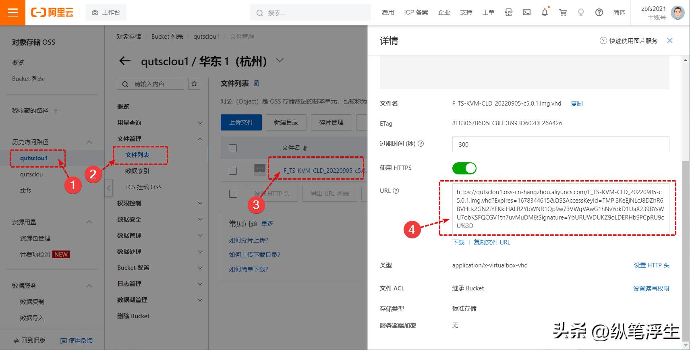This screenshot has height=350, width=690.
Task: Open the ICP 备案 top menu
Action: point(416,12)
